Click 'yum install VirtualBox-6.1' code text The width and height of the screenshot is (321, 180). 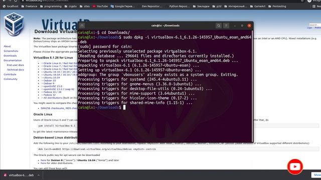[x=57, y=125]
